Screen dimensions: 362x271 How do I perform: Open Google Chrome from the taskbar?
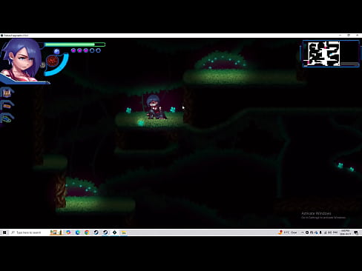[87, 232]
